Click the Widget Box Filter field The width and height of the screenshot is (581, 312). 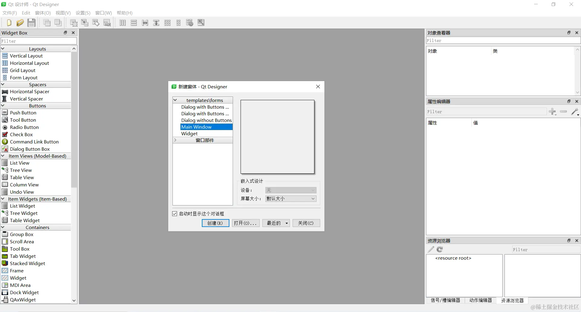point(38,41)
